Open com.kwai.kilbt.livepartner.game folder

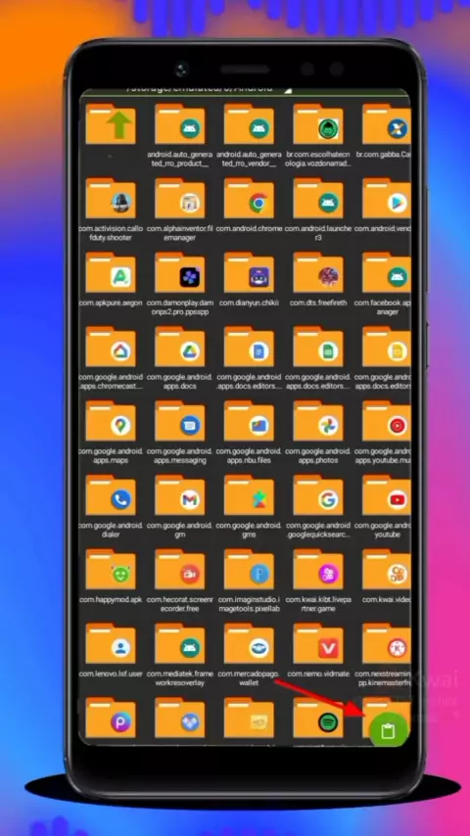(x=318, y=569)
